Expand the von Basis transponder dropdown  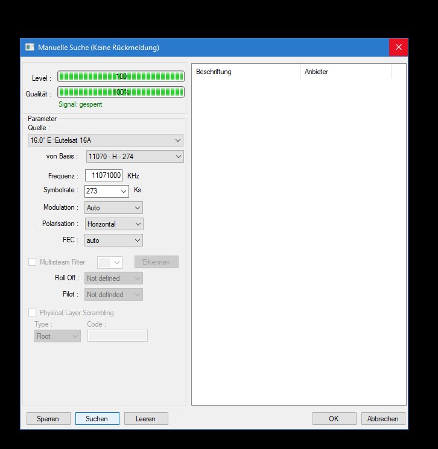[x=135, y=157]
